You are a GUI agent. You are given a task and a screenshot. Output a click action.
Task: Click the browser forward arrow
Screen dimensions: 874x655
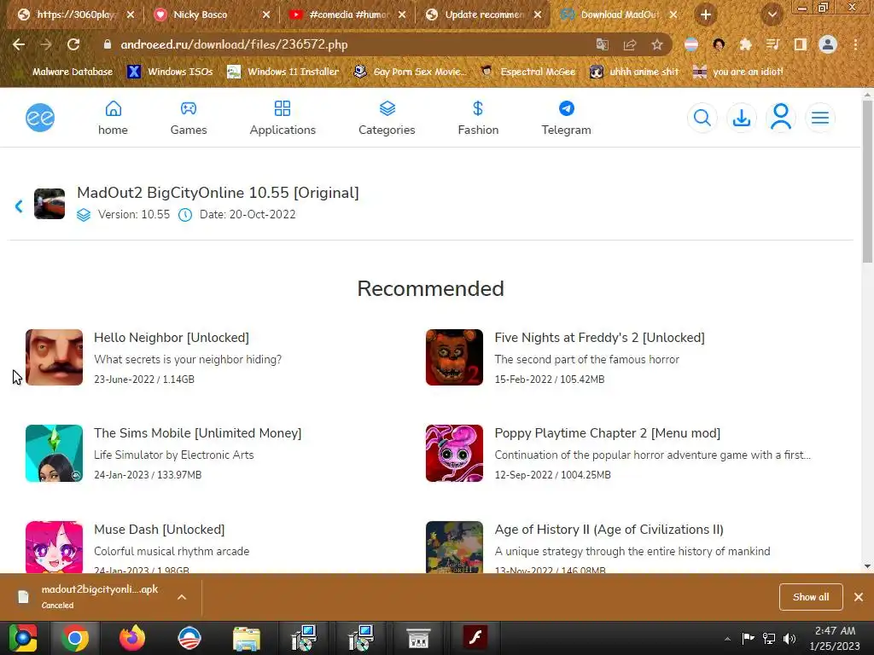[46, 44]
